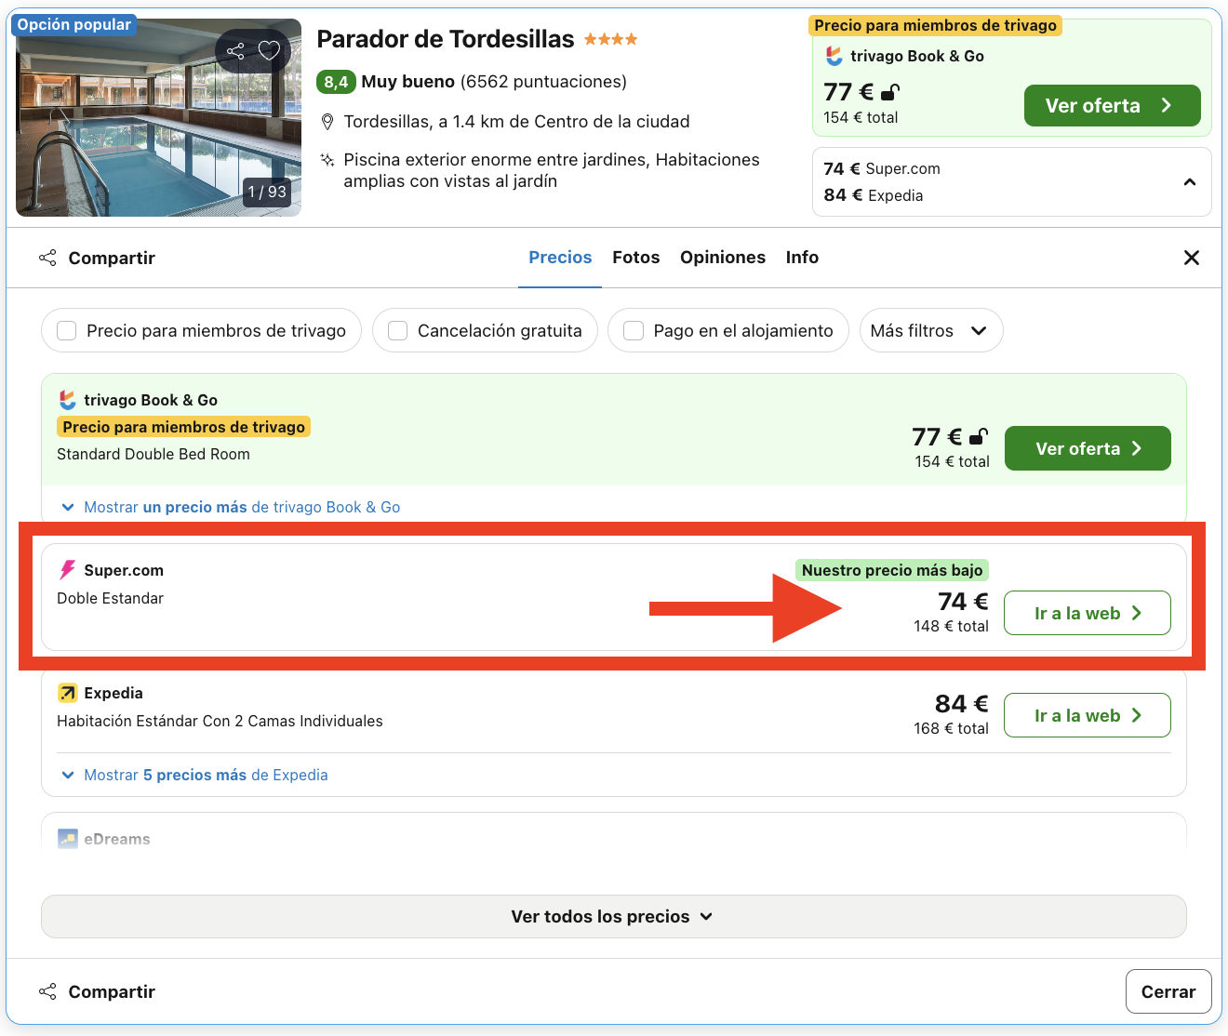Open the Más filtros dropdown
The image size is (1228, 1036).
click(x=930, y=330)
